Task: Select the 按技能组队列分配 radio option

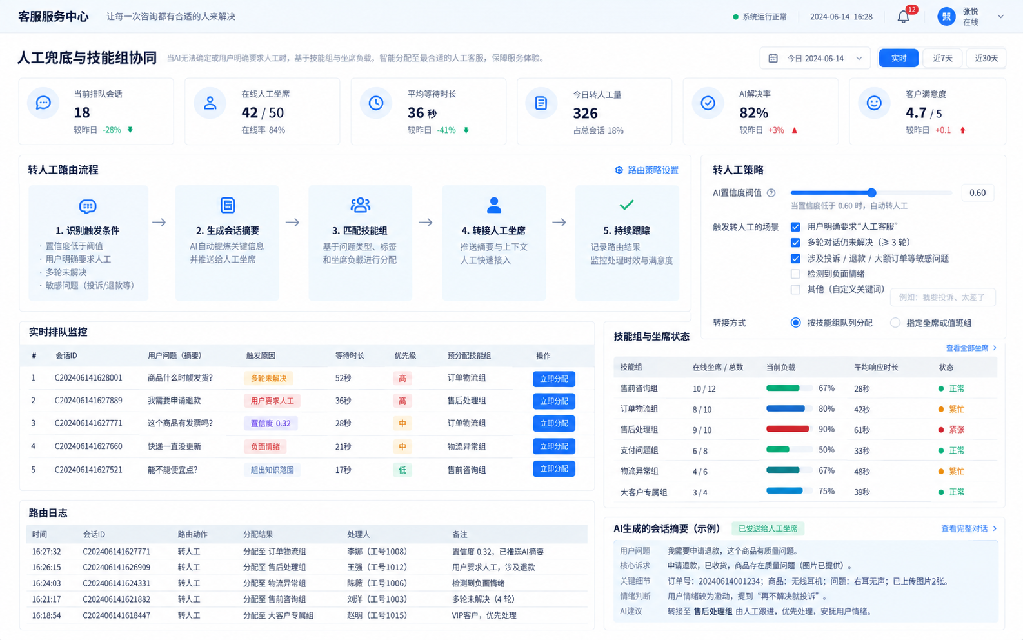Action: 795,323
